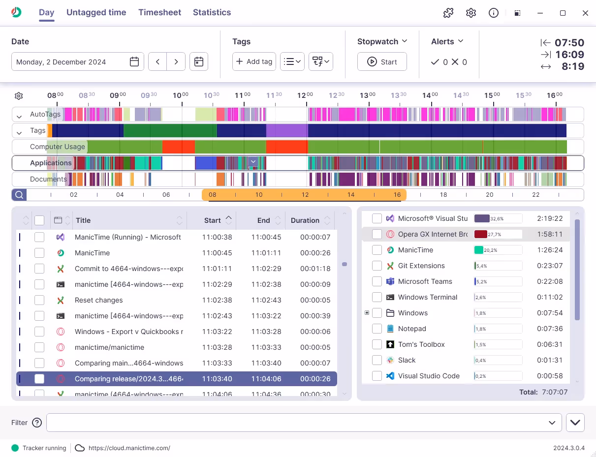The width and height of the screenshot is (596, 457).
Task: Open tag tree options dropdown
Action: point(321,61)
